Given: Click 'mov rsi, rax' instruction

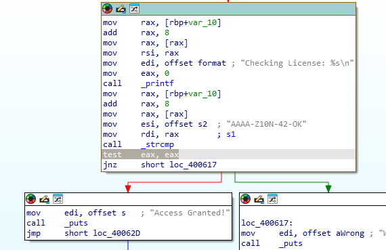Looking at the screenshot, I should click(x=141, y=53).
